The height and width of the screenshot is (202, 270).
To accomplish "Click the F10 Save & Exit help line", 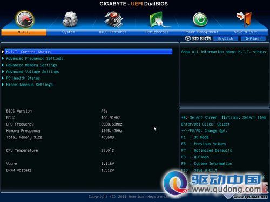I will [x=199, y=170].
